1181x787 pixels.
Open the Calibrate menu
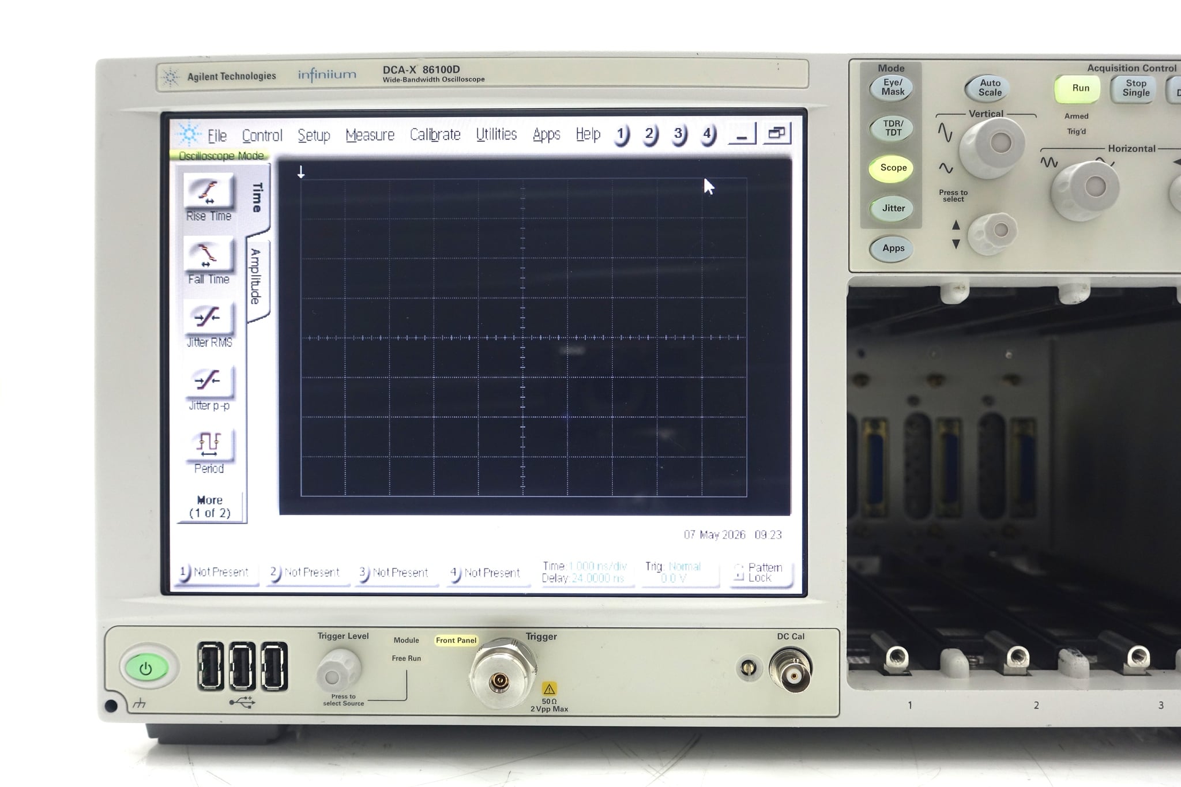[435, 134]
